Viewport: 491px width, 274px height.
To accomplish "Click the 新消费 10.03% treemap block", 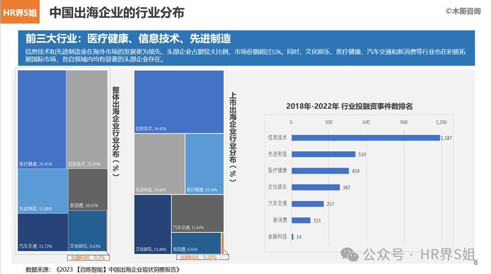I will [87, 189].
